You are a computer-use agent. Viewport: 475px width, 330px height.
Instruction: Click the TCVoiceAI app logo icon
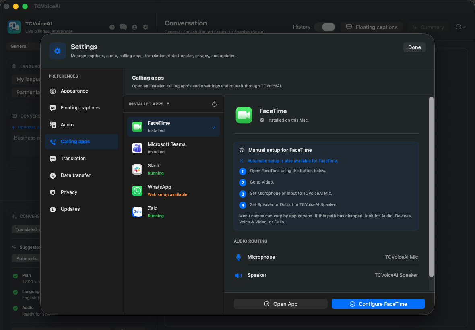14,27
